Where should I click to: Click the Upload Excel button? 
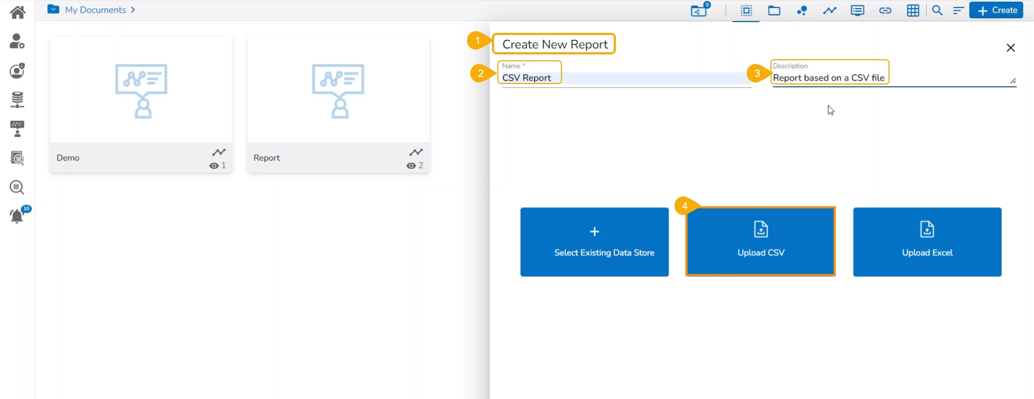pos(927,242)
